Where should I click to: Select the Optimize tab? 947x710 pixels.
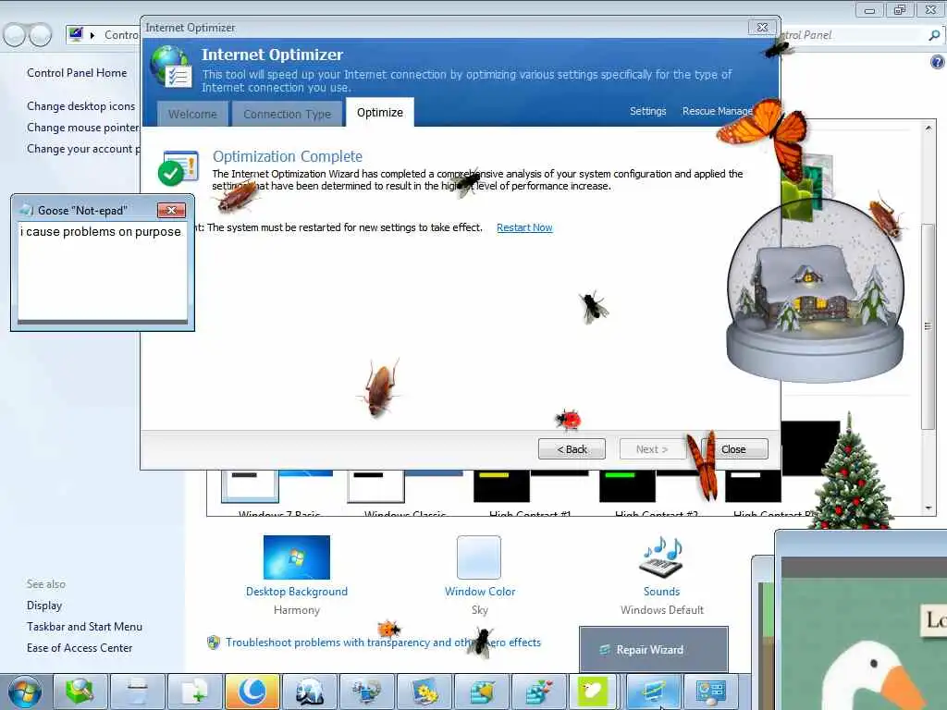click(x=380, y=112)
